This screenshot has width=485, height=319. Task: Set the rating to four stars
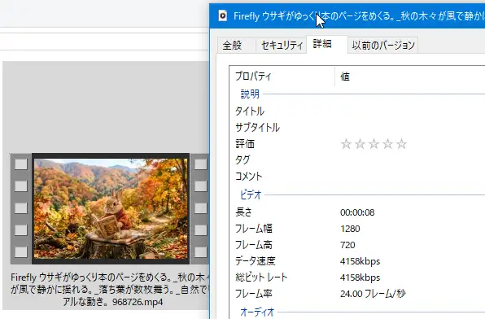(x=387, y=144)
